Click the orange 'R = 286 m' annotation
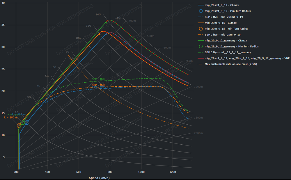The image size is (291, 180). tap(11, 118)
